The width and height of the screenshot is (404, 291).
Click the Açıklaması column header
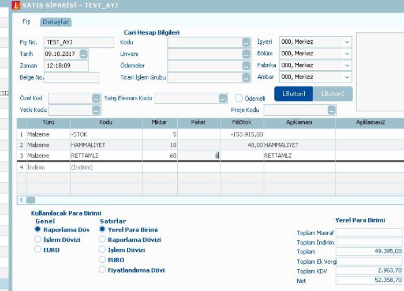(x=300, y=123)
